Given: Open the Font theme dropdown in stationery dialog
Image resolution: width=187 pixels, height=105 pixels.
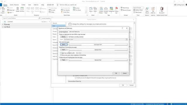Looking at the screenshot, I should tap(127, 39).
